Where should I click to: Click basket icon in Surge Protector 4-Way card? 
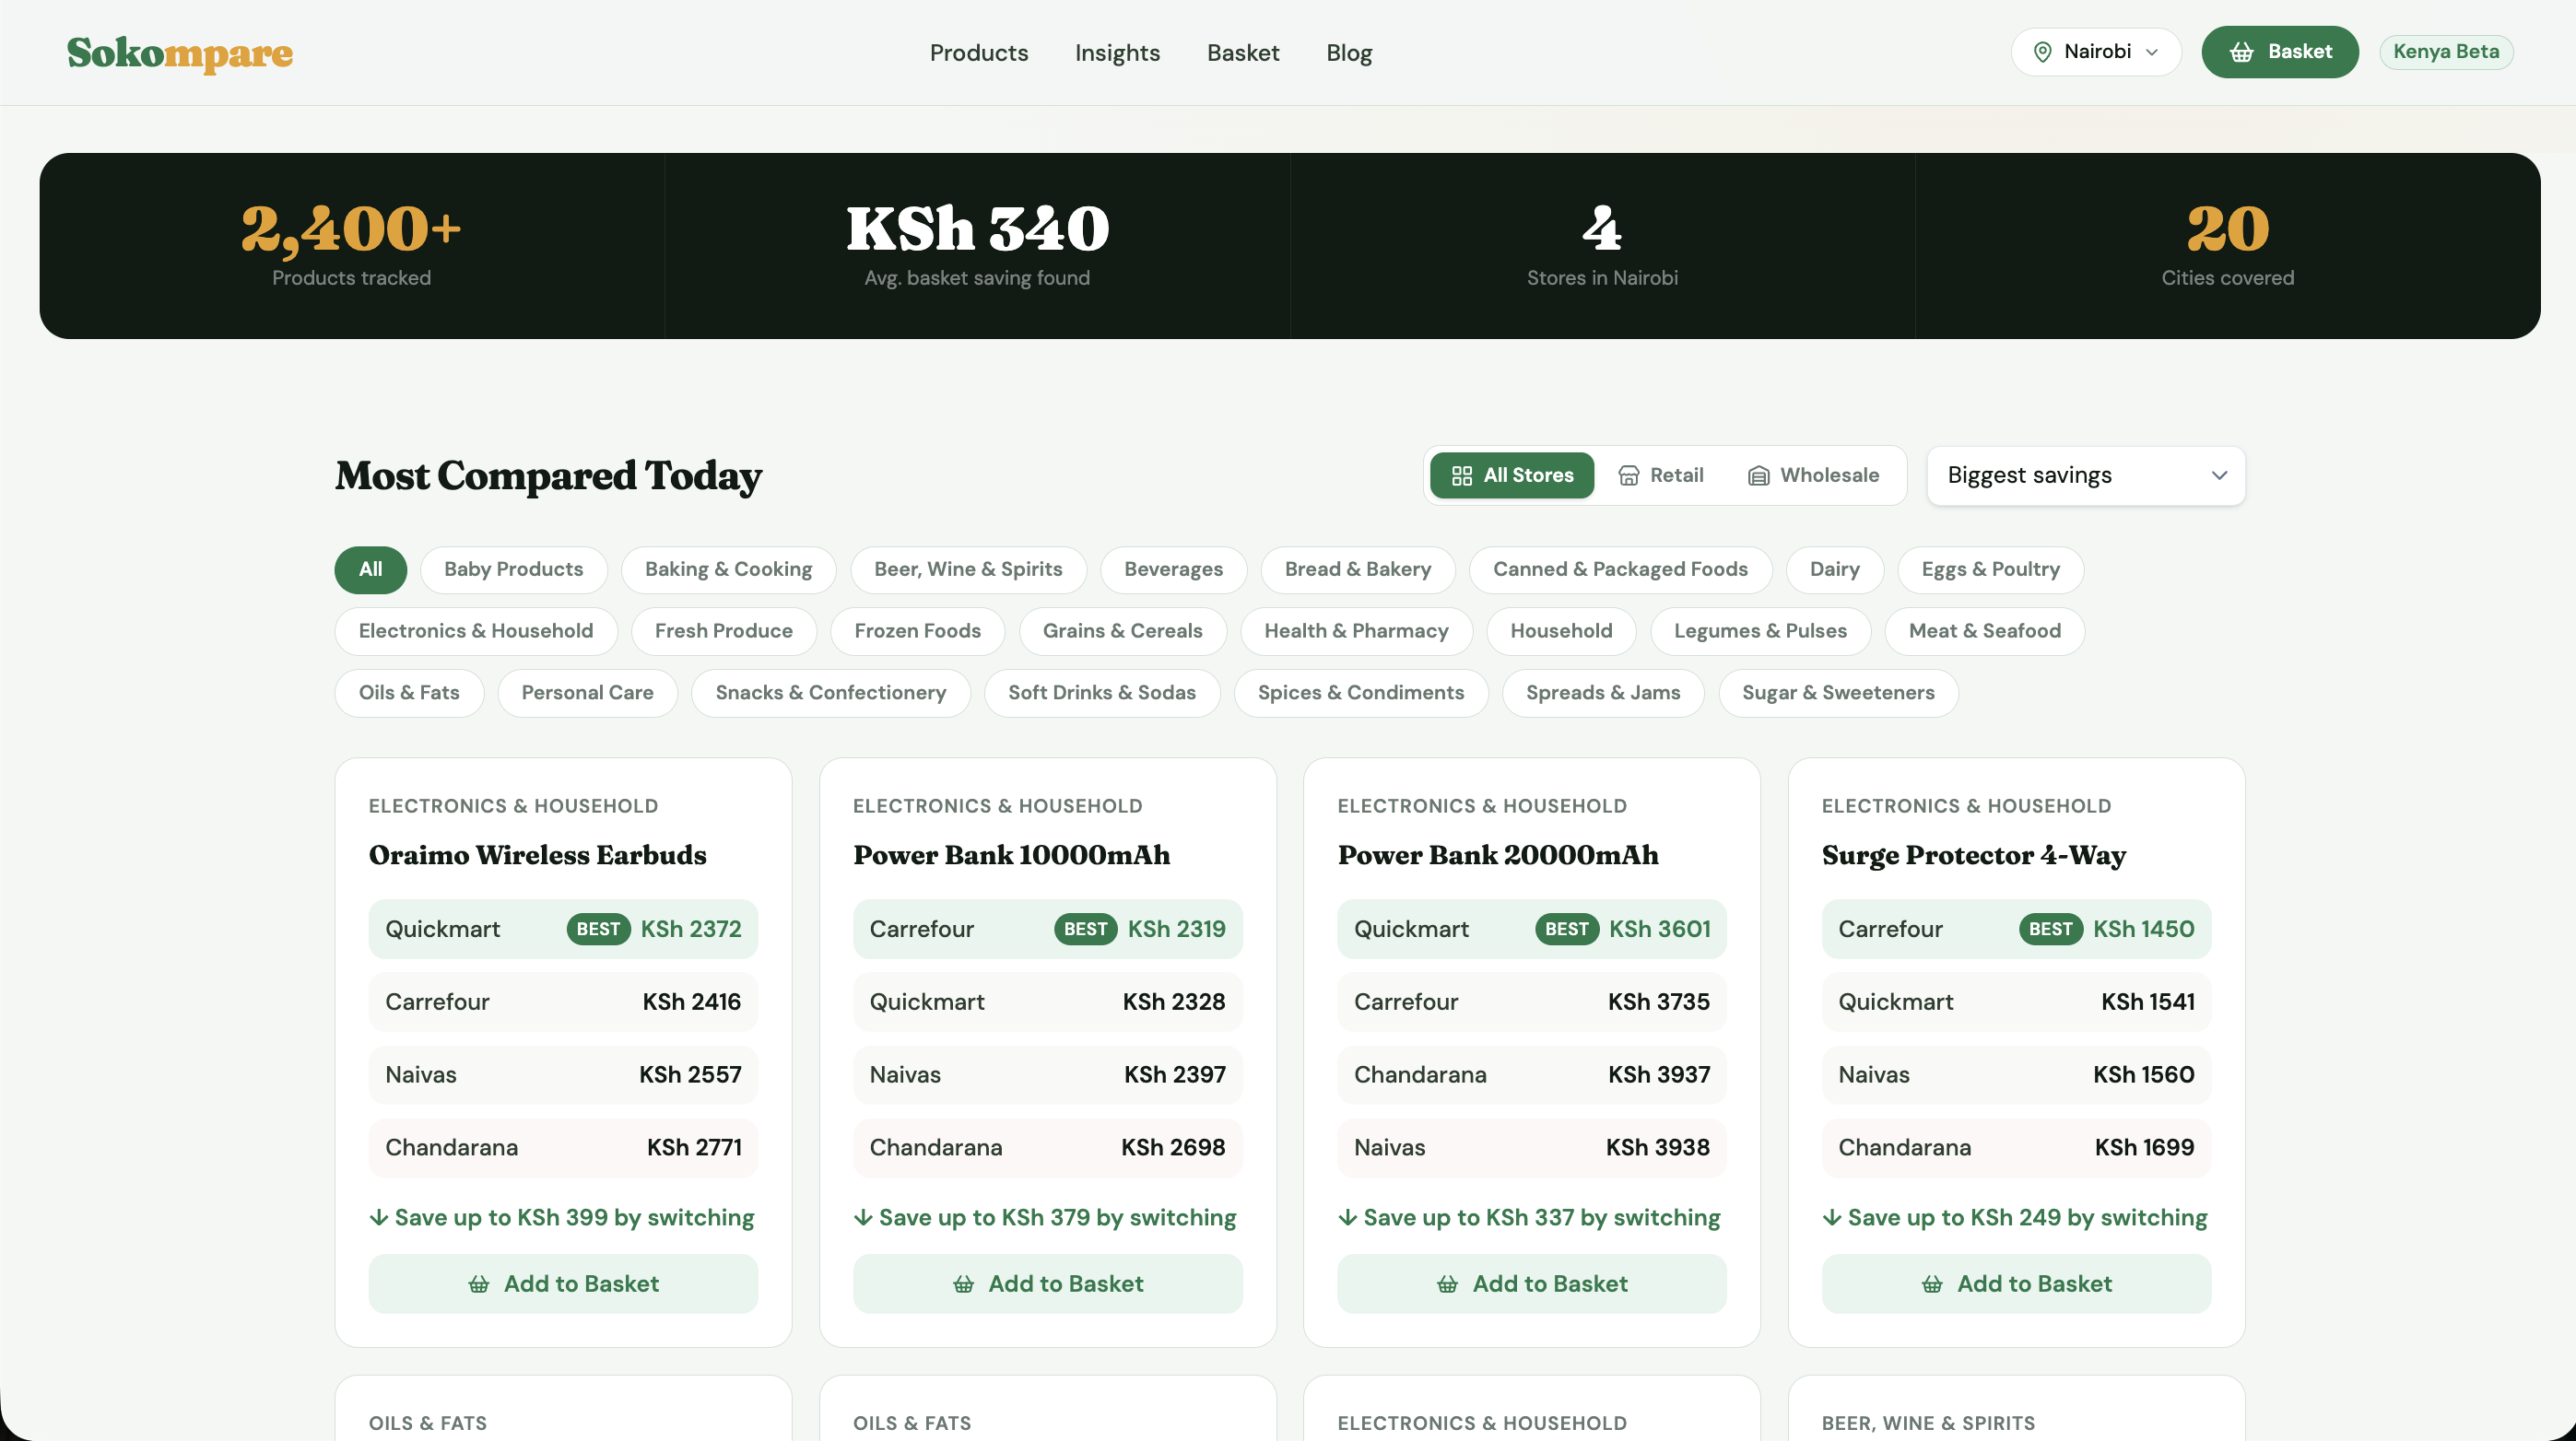(1932, 1284)
